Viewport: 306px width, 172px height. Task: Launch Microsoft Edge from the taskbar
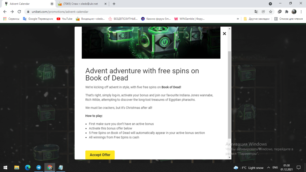(x=28, y=167)
